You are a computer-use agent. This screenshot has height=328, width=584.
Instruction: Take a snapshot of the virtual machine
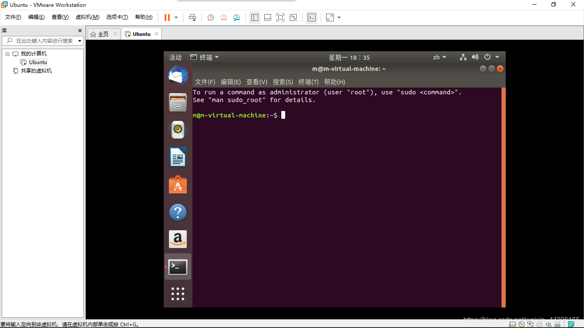[210, 18]
